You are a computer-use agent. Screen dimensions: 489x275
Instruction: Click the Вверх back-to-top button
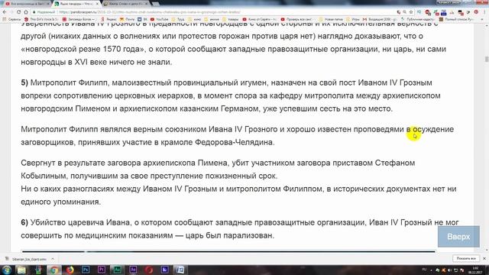click(x=458, y=237)
